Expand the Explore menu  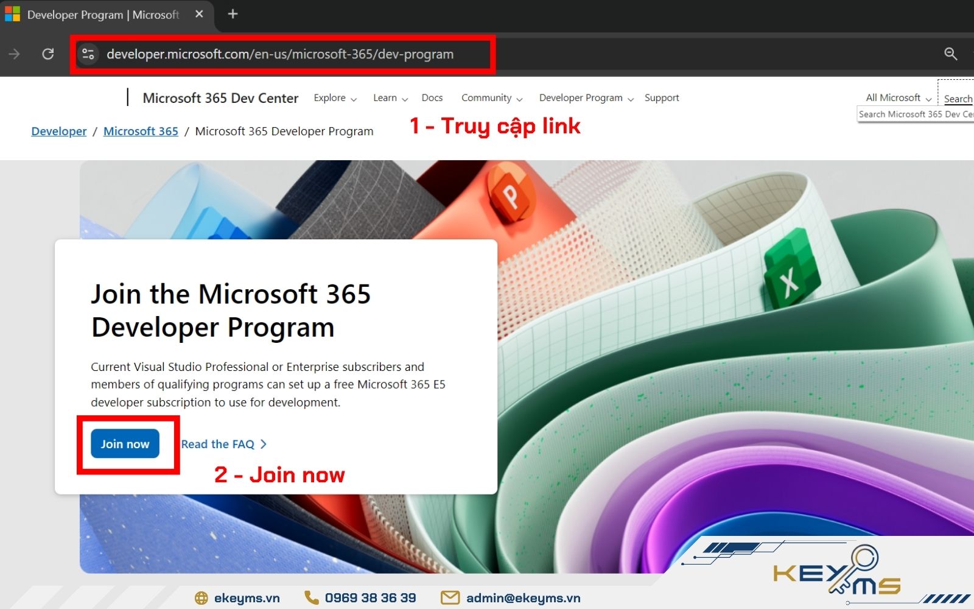pyautogui.click(x=335, y=98)
